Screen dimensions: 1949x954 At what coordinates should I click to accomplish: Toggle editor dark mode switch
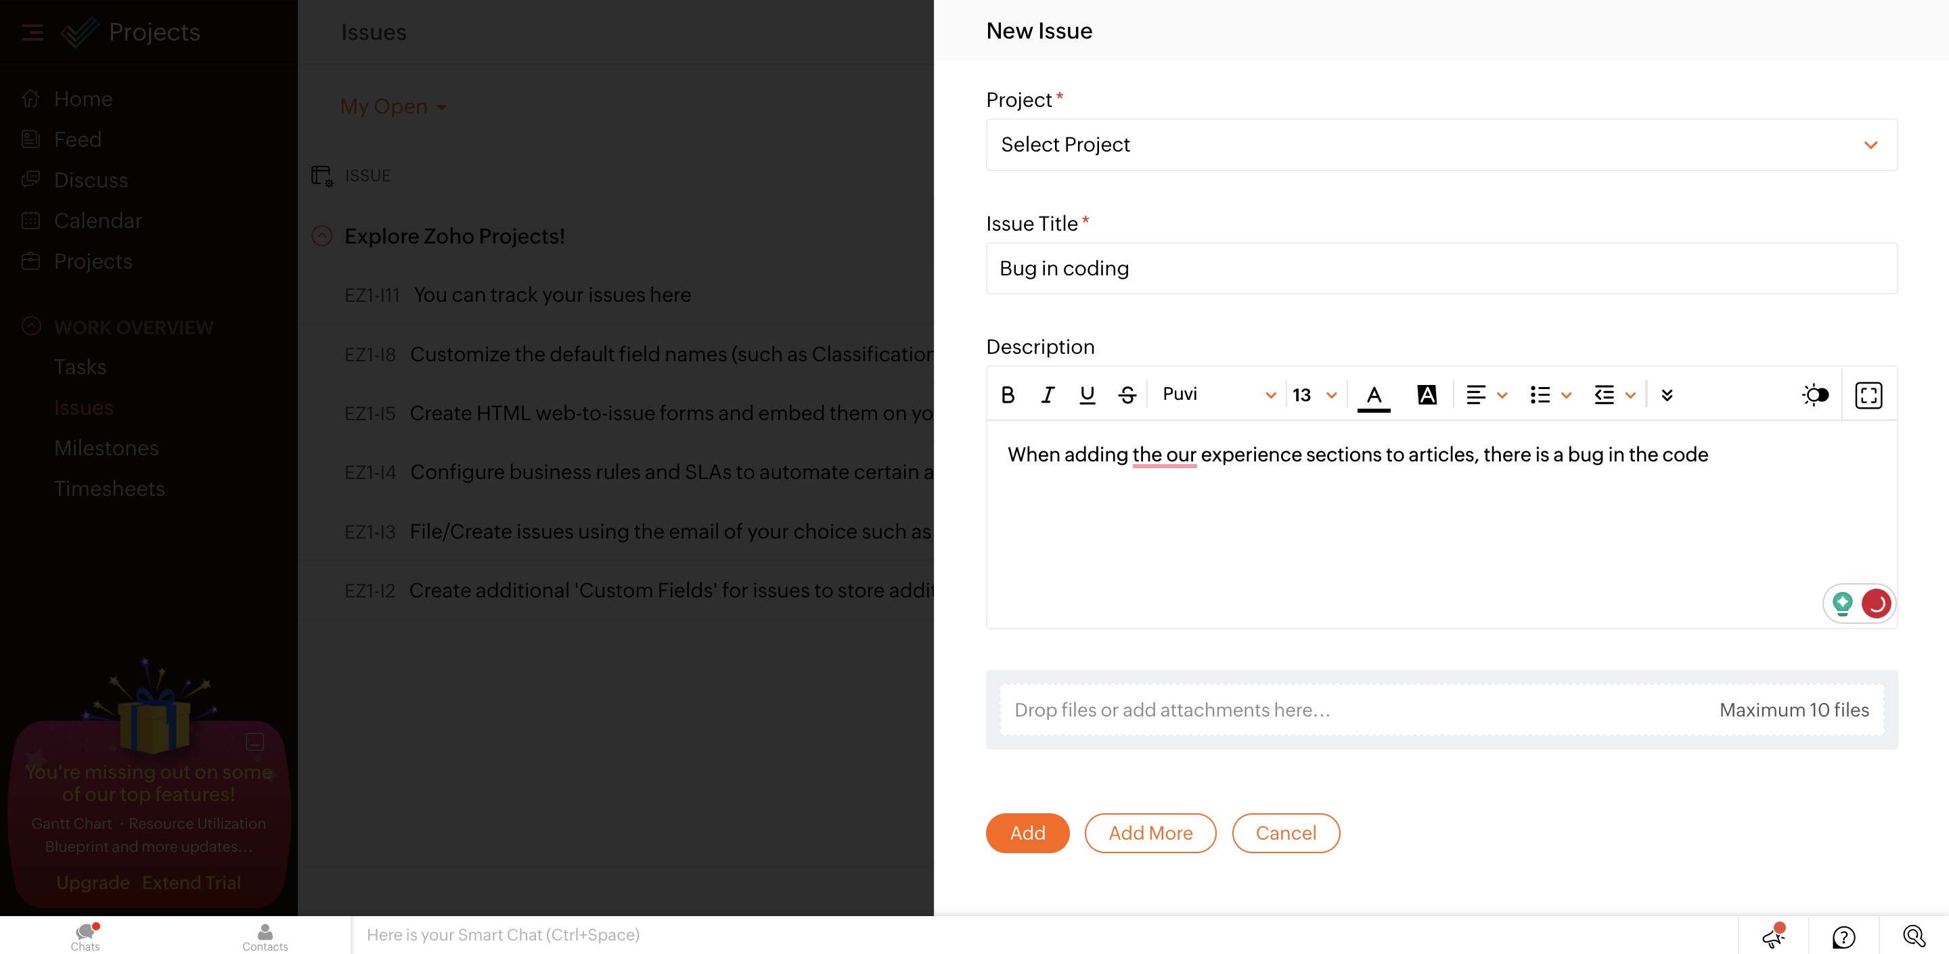(x=1815, y=395)
